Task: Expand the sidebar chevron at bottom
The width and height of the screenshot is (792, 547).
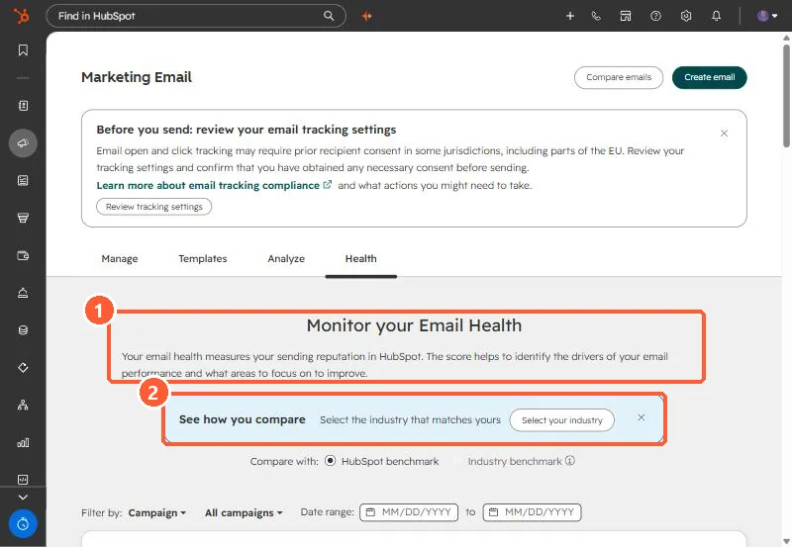Action: [x=23, y=497]
